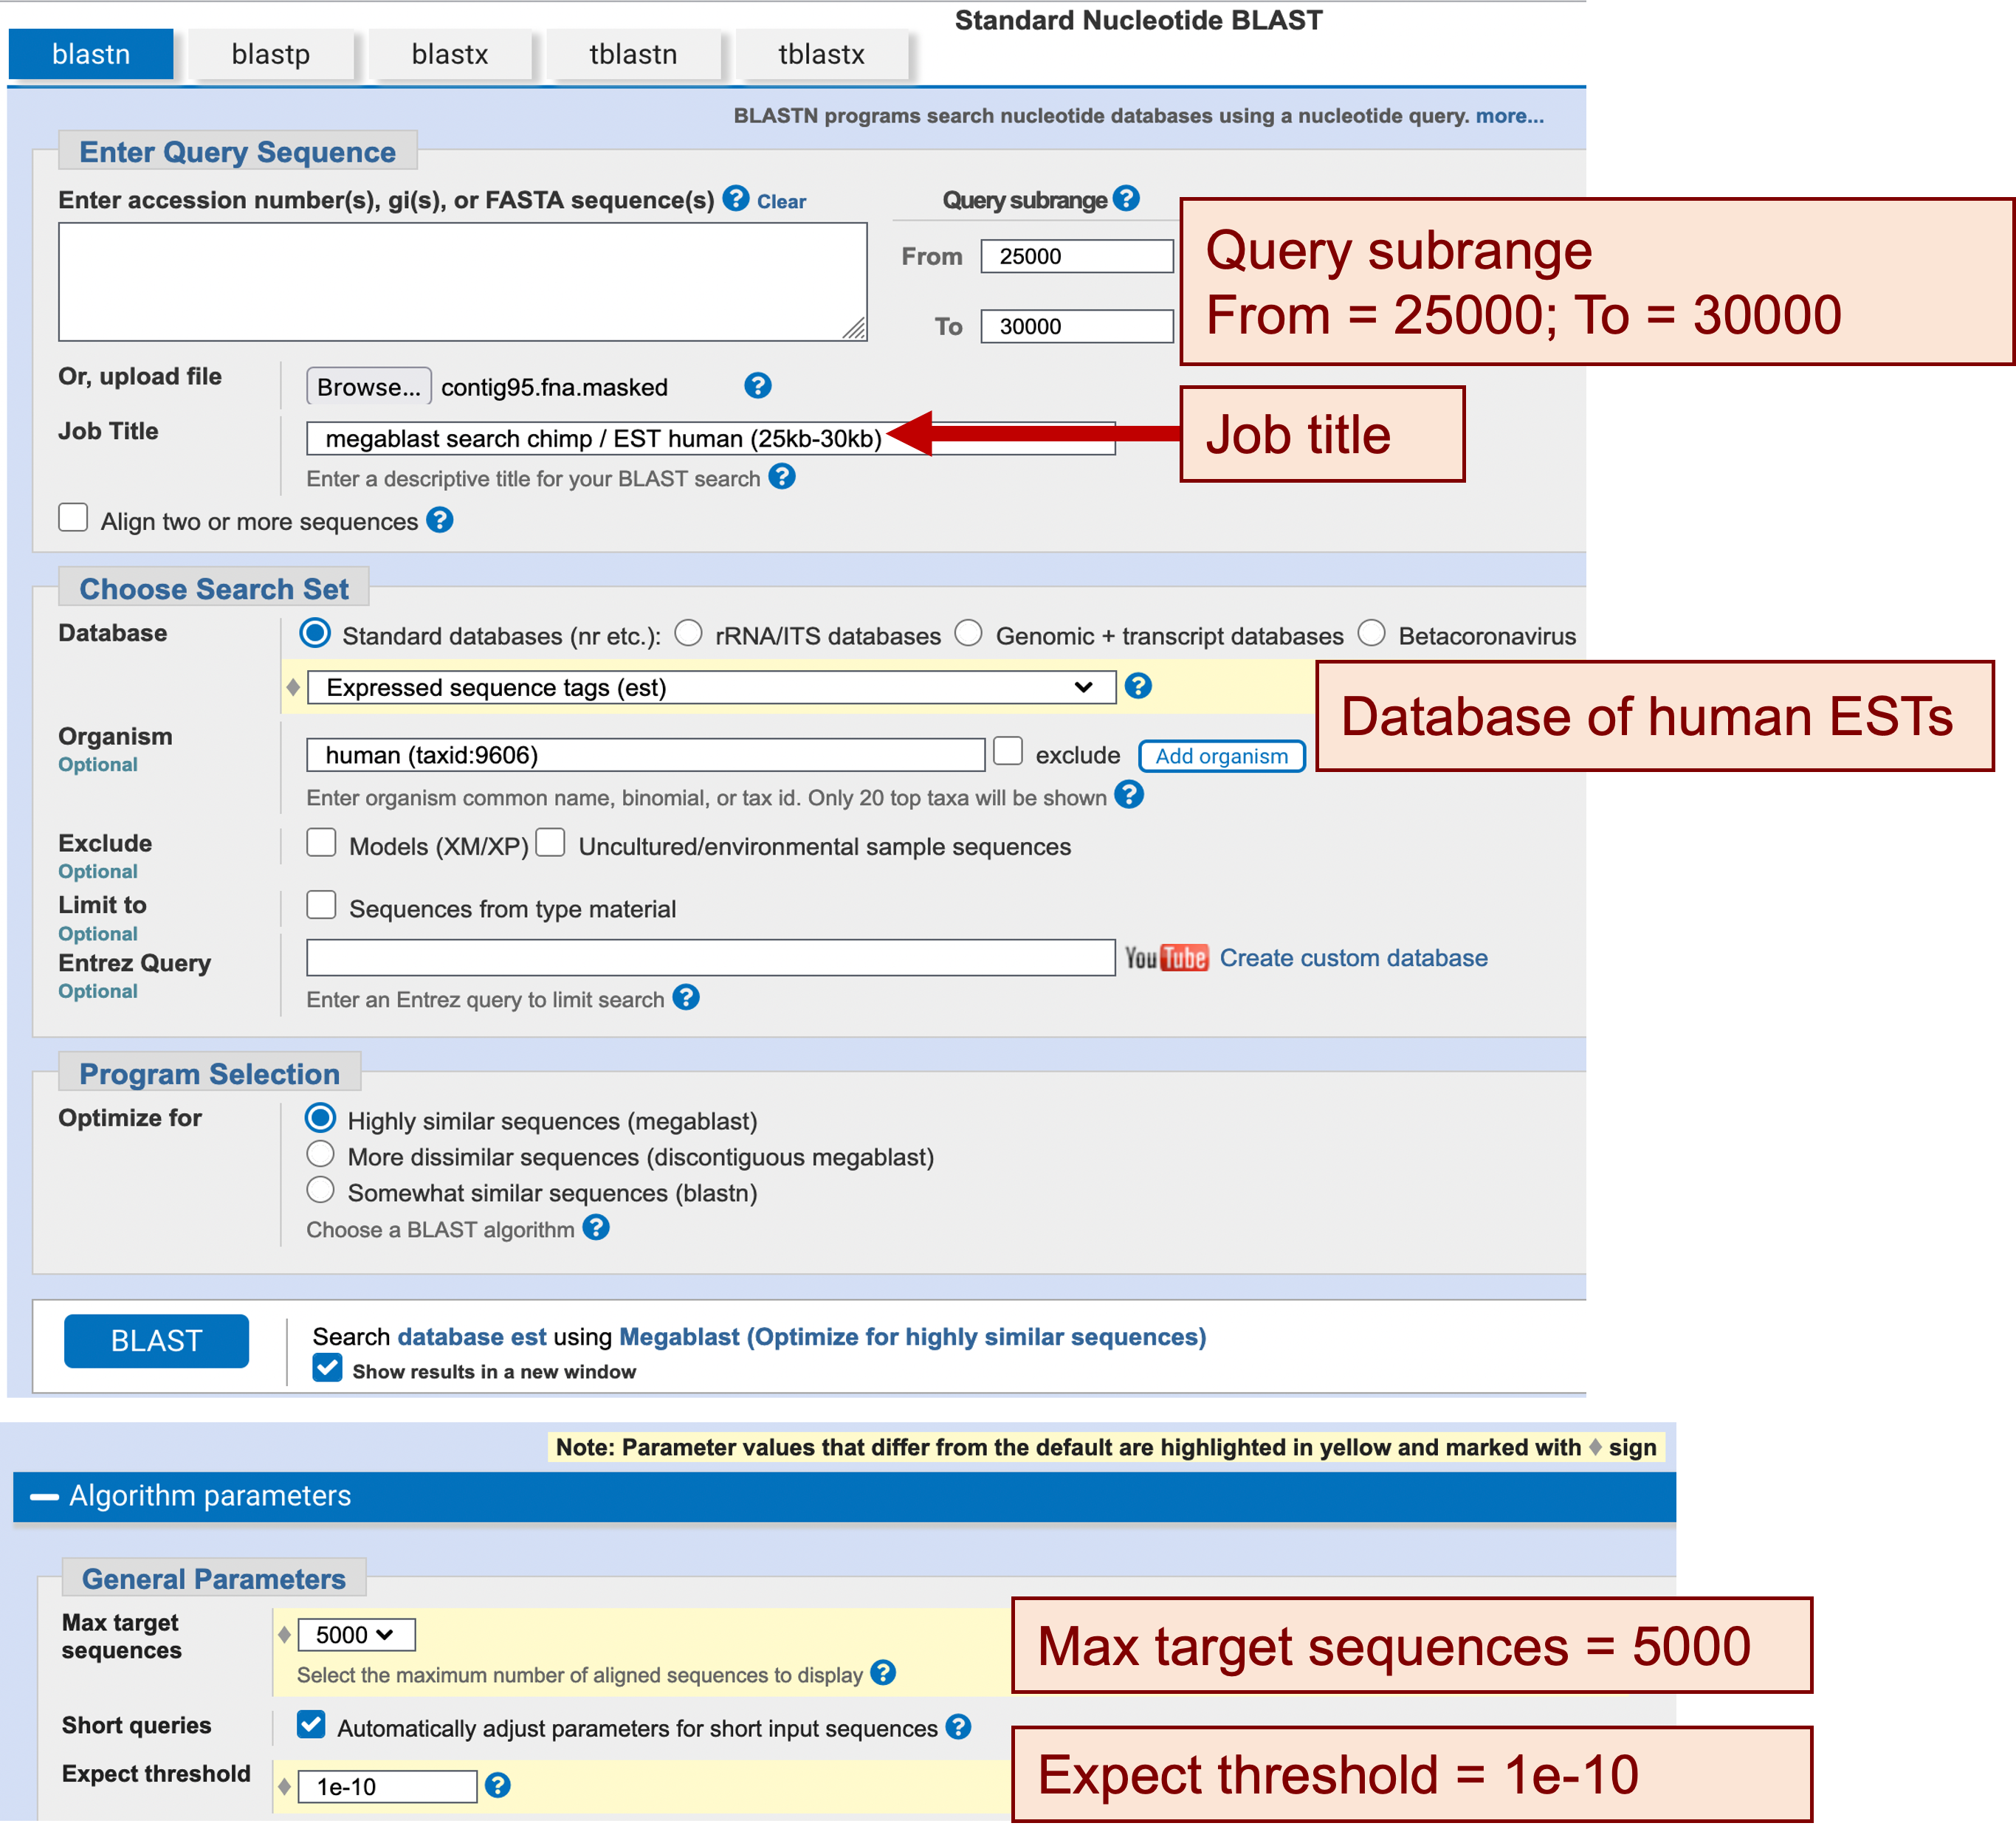The image size is (2016, 1840).
Task: Open help icon for Entrez query hint
Action: pos(686,998)
